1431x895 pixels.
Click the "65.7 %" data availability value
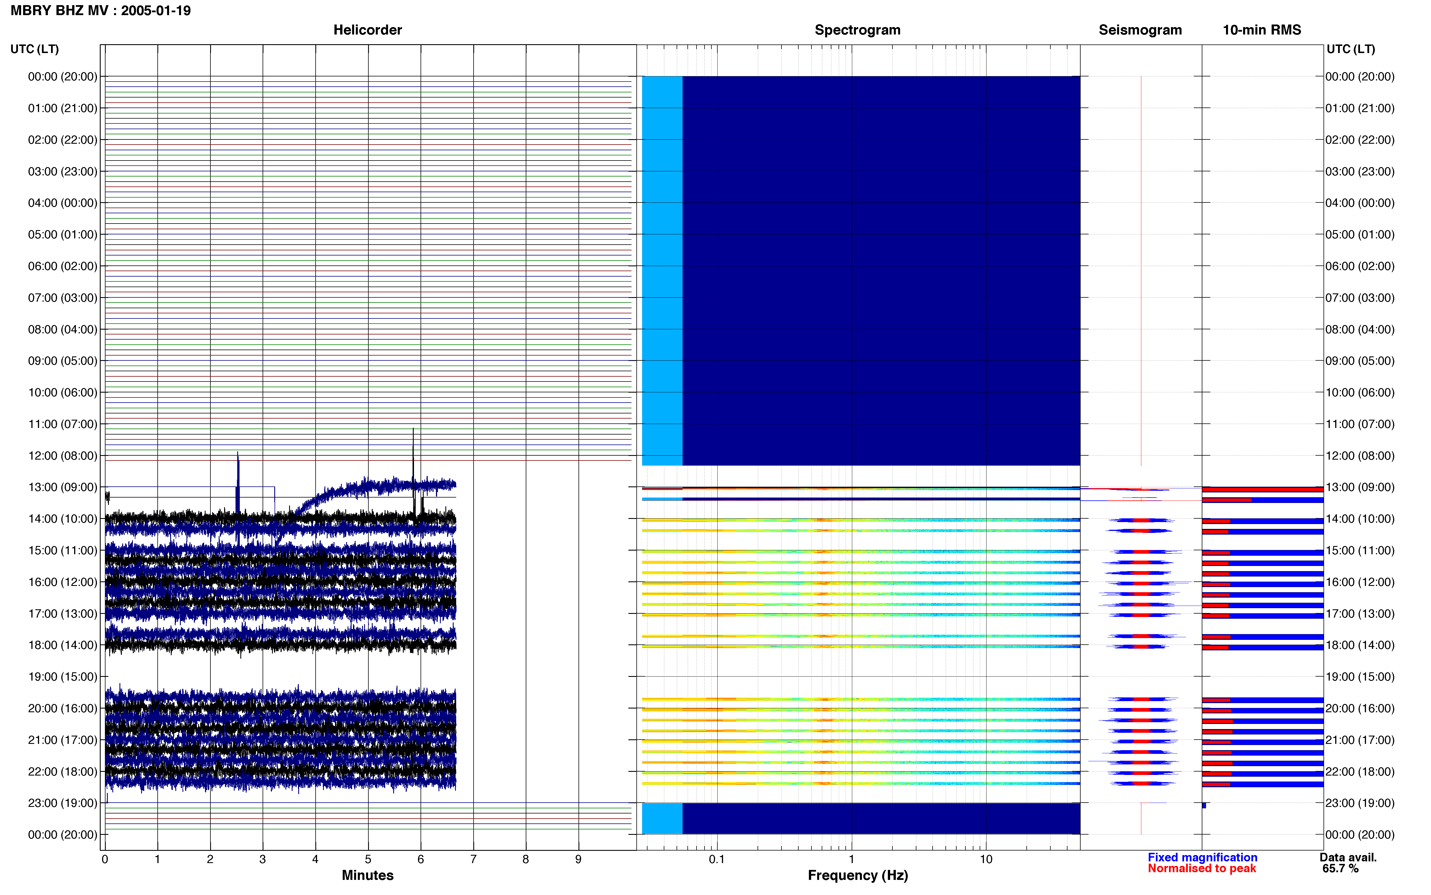tap(1340, 868)
